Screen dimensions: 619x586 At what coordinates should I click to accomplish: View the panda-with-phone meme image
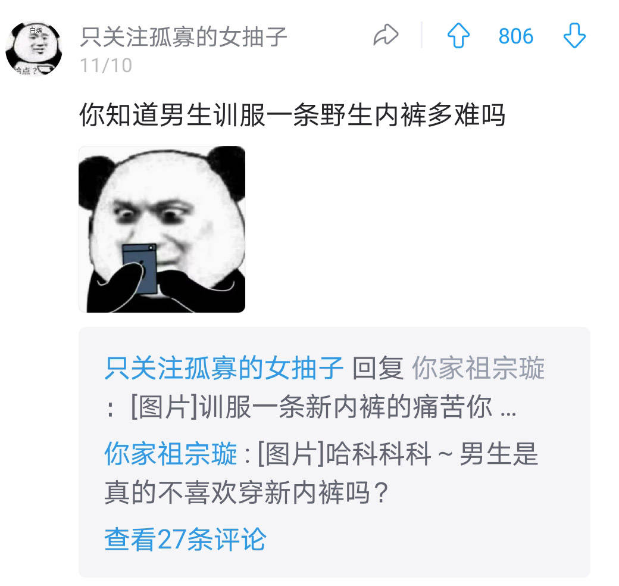(162, 229)
